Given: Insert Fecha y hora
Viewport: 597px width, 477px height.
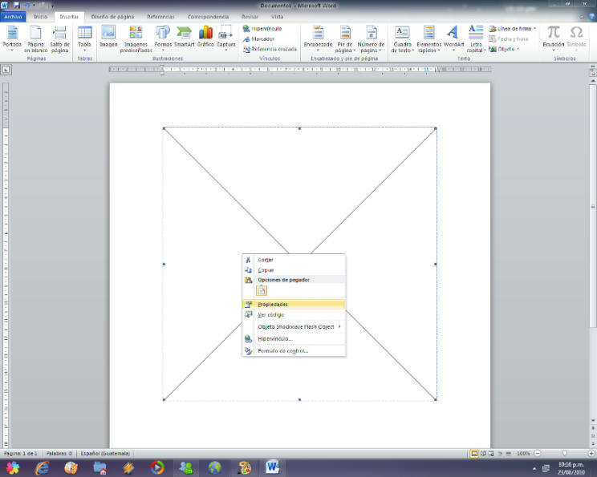Looking at the screenshot, I should (x=509, y=38).
